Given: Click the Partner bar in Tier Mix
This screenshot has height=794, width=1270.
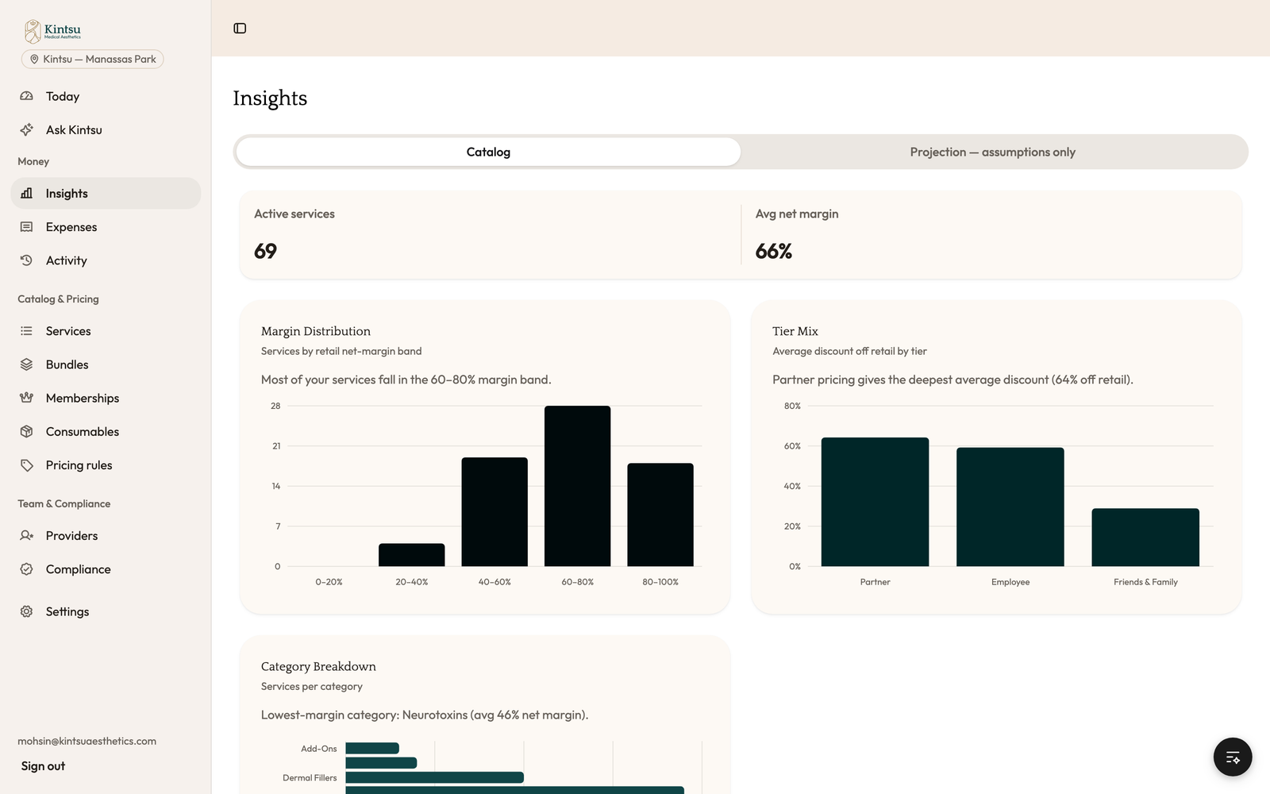Looking at the screenshot, I should click(875, 502).
